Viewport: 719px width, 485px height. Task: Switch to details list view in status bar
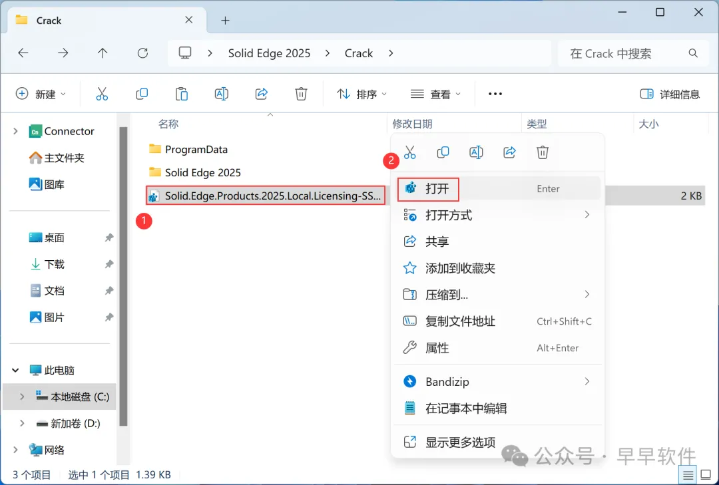click(688, 475)
